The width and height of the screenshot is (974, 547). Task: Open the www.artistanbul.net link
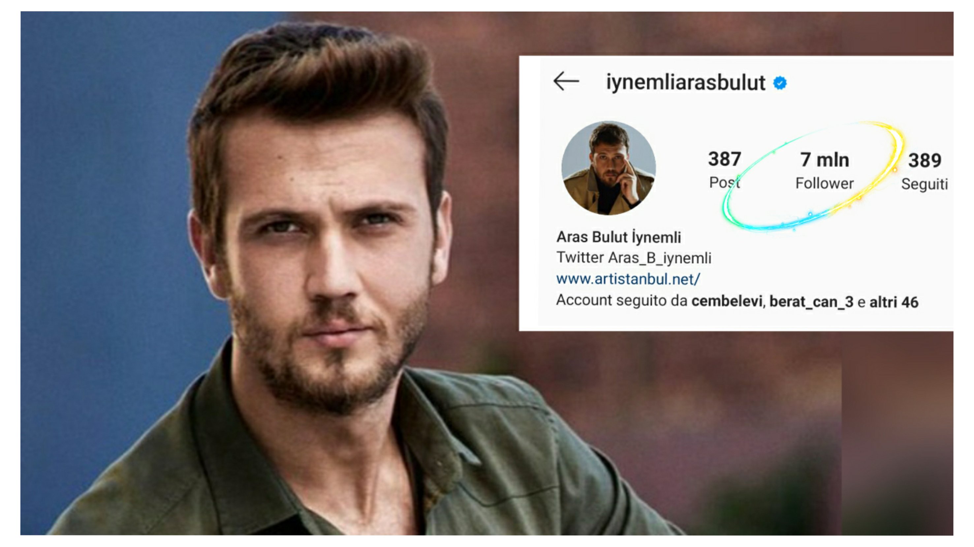(628, 279)
